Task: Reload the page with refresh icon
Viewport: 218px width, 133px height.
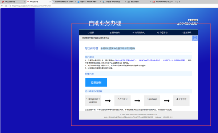Action: (6, 6)
